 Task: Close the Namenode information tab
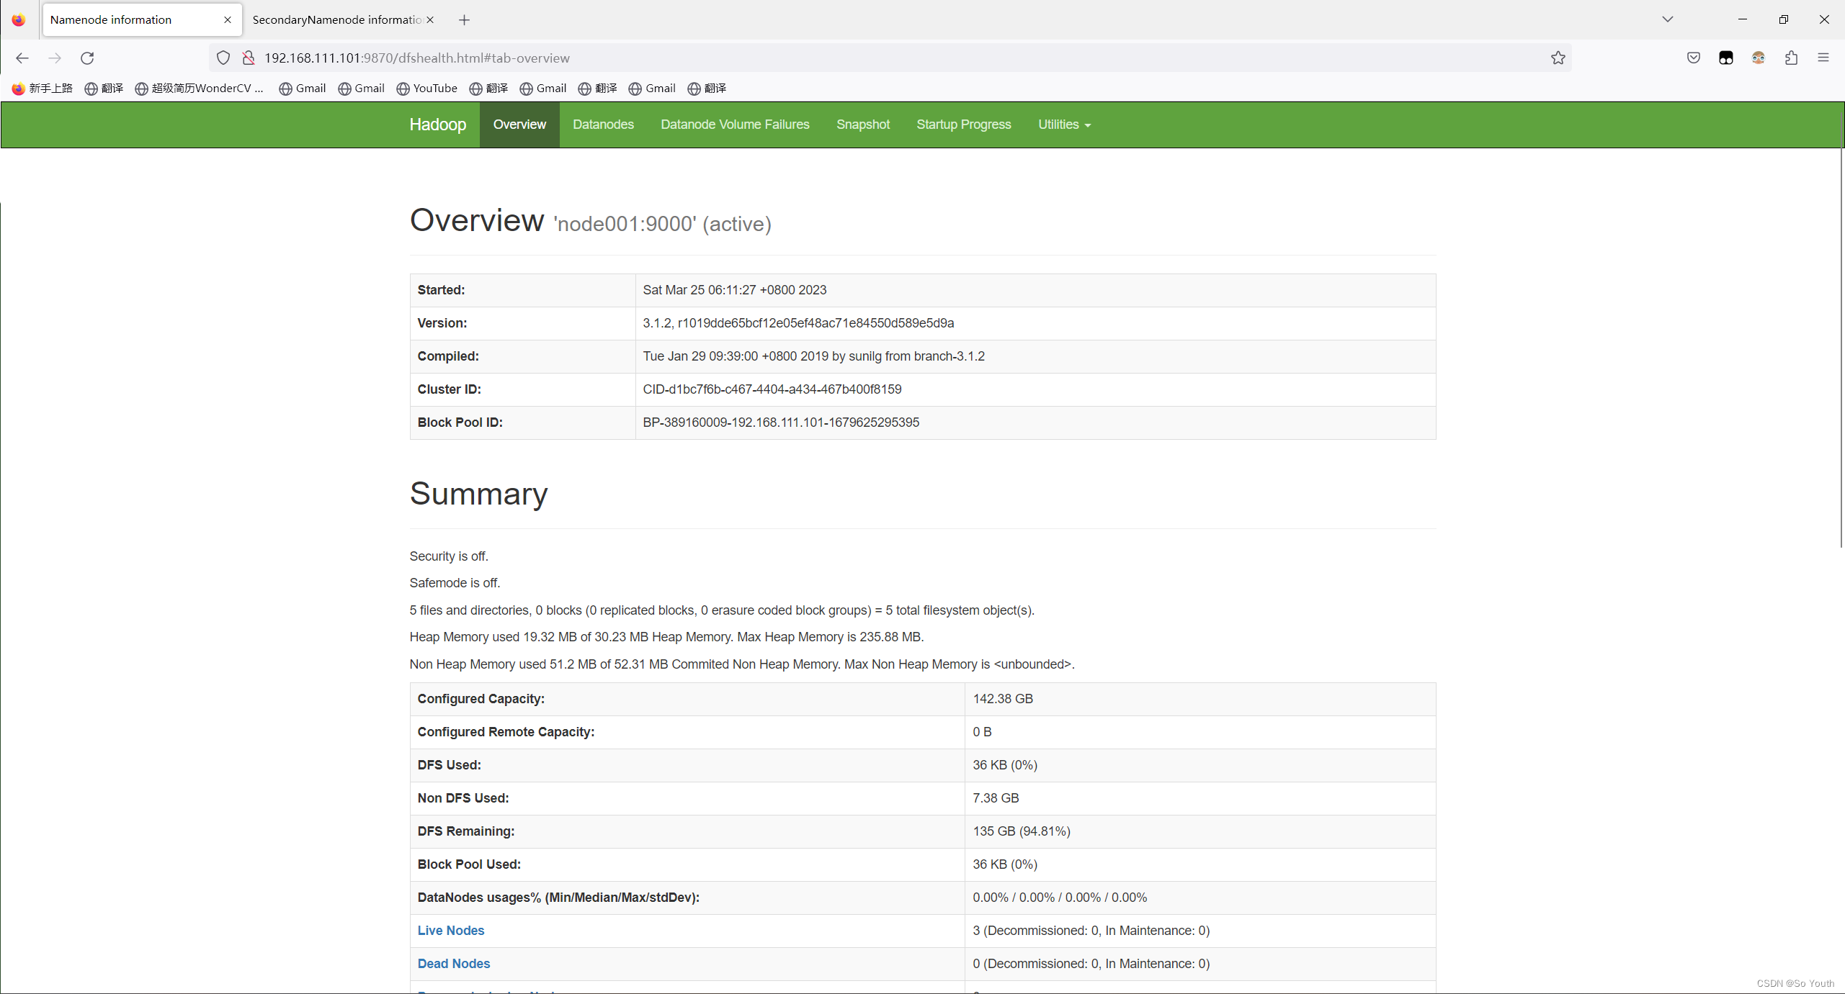[x=228, y=20]
